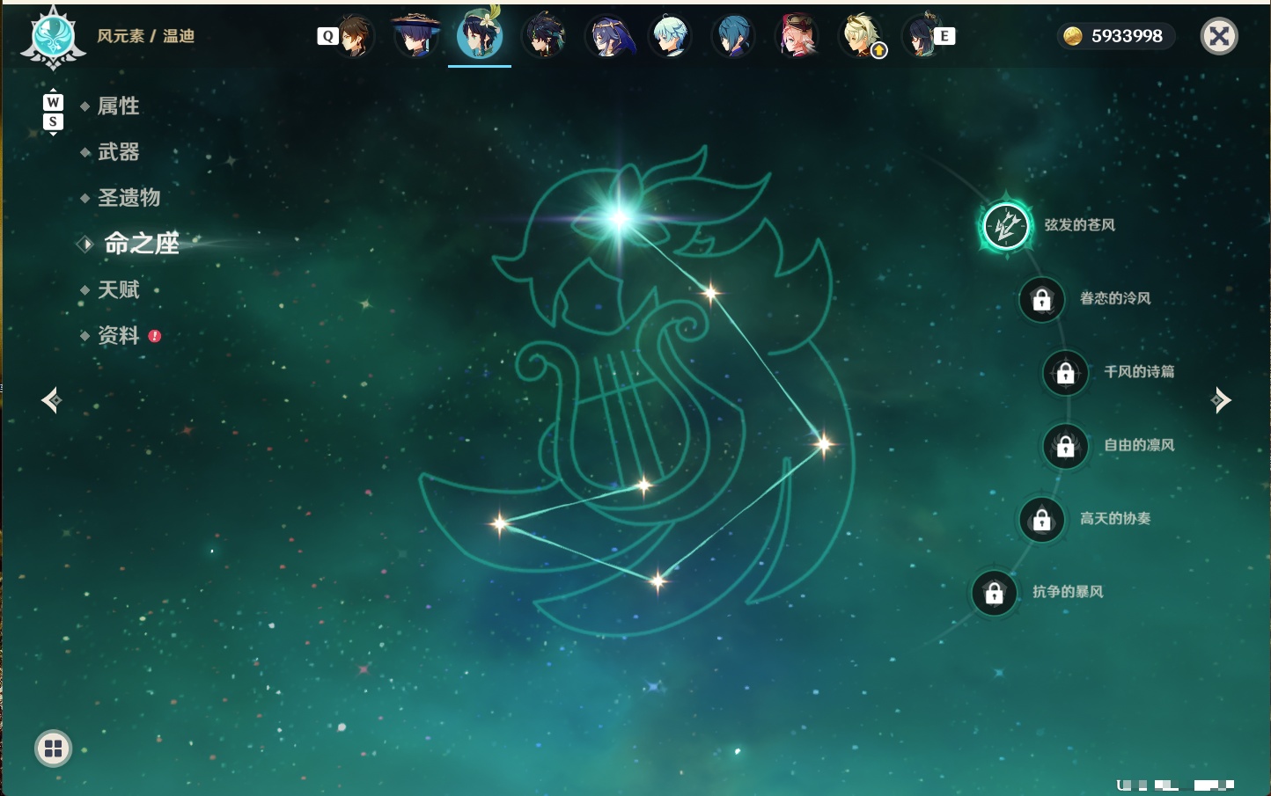Select the locked 自由的凛风 constellation icon

[1065, 446]
